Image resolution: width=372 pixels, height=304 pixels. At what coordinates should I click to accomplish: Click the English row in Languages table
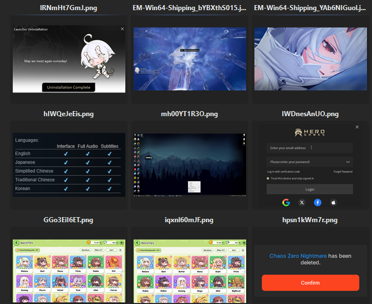[68, 153]
